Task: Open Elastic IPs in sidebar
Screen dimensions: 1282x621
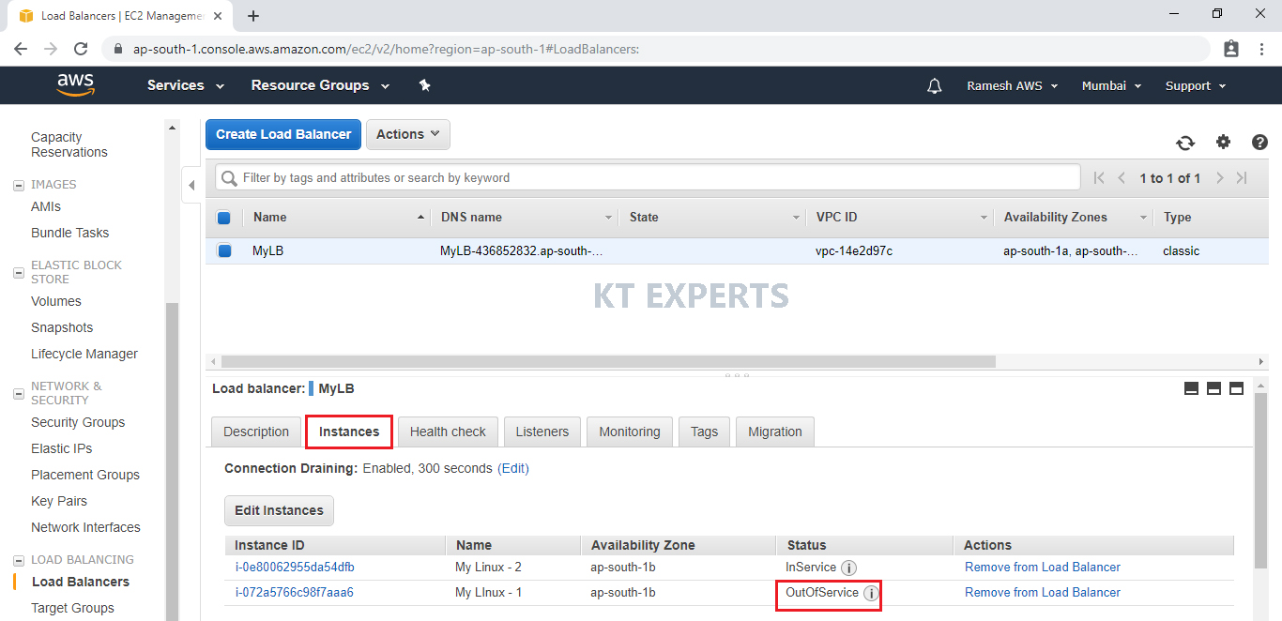Action: [62, 449]
